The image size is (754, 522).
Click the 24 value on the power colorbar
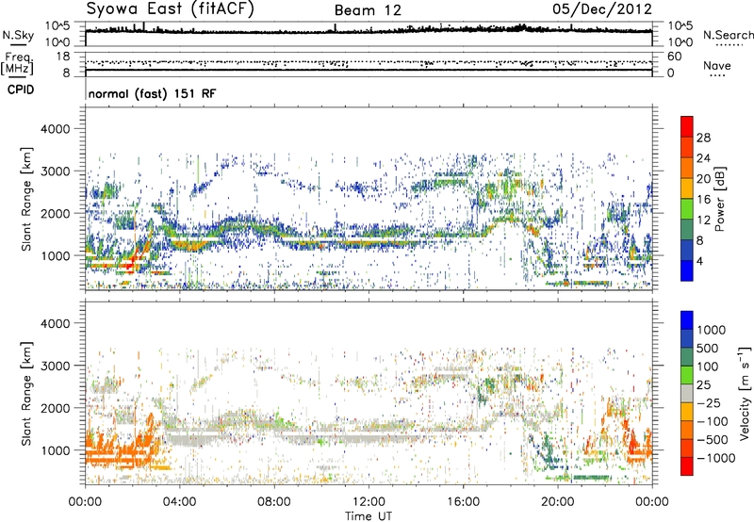(703, 158)
